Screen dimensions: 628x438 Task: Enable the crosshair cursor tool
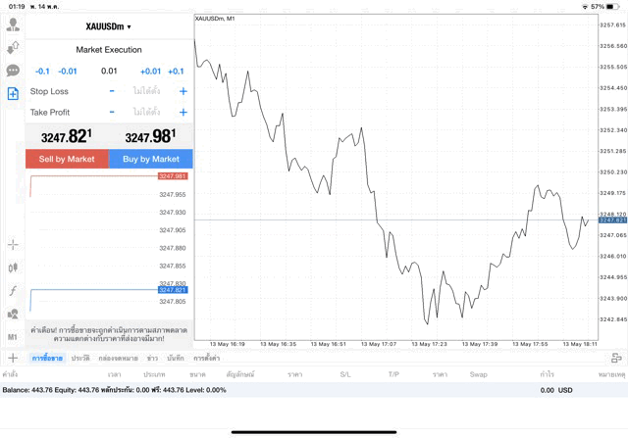pyautogui.click(x=13, y=244)
